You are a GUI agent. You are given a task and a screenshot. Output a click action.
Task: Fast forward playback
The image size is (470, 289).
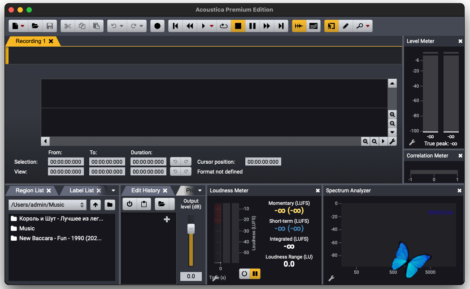click(267, 26)
